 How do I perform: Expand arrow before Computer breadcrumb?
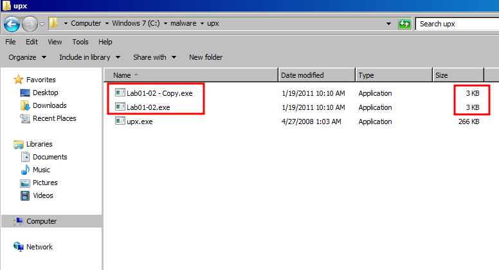pos(66,24)
